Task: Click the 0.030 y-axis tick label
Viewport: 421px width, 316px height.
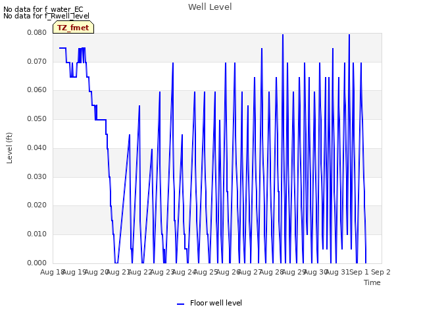Action: click(37, 177)
